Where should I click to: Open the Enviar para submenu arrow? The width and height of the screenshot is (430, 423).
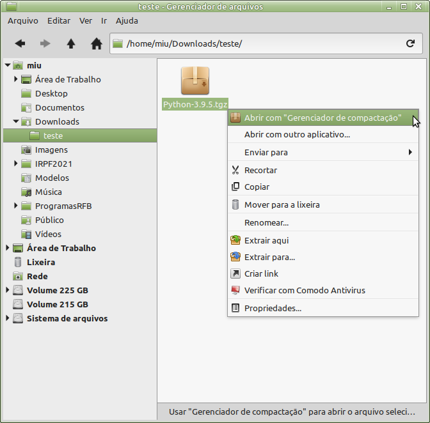click(410, 152)
